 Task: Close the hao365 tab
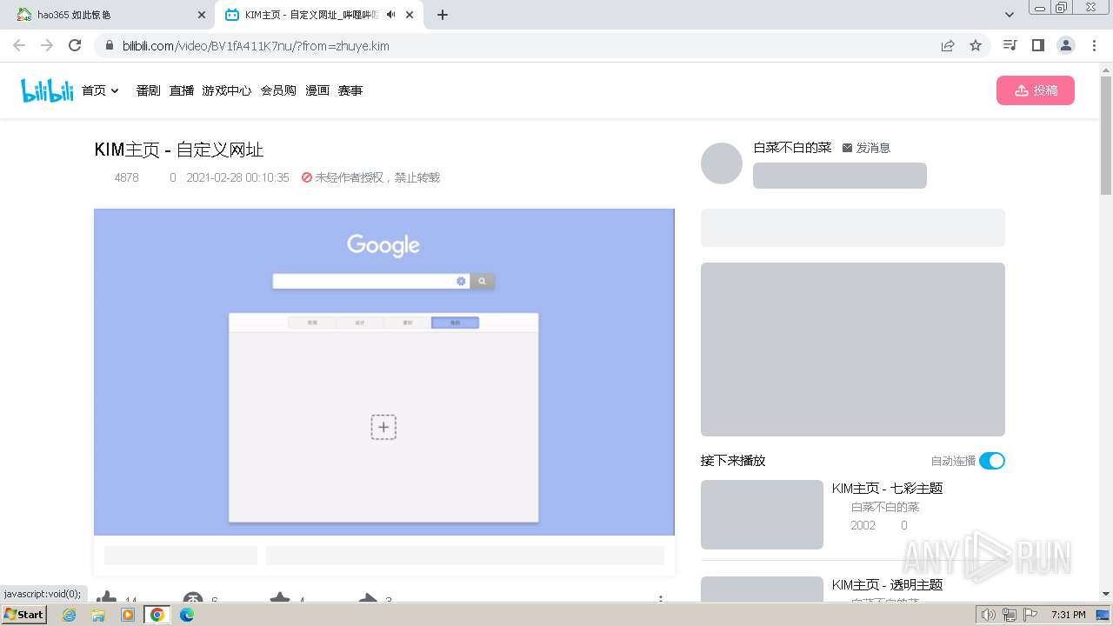point(202,15)
